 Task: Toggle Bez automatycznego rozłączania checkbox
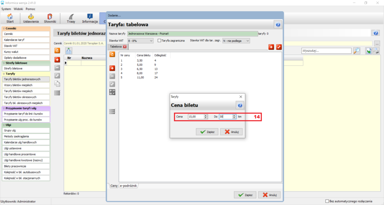click(327, 201)
